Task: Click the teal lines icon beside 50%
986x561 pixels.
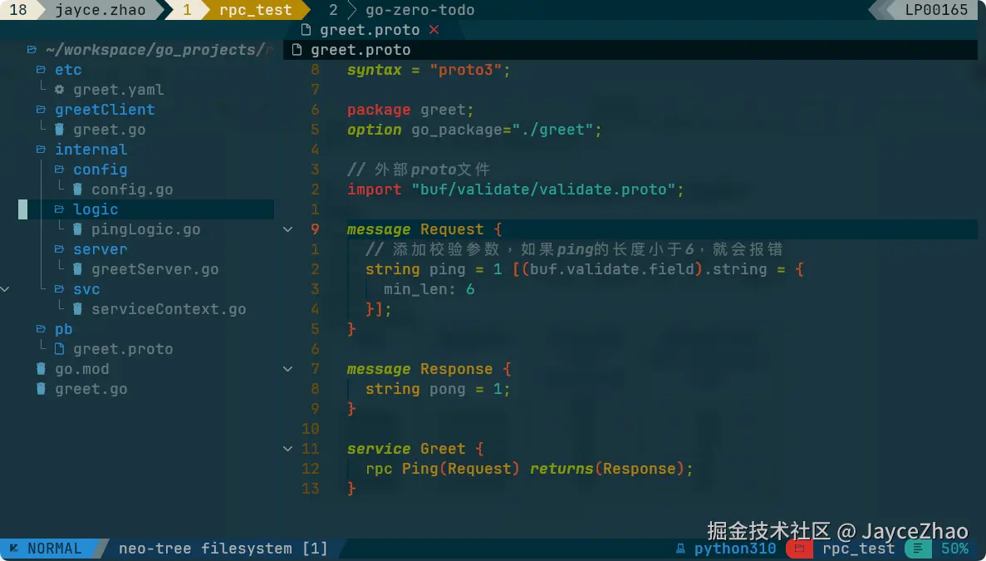Action: click(917, 549)
